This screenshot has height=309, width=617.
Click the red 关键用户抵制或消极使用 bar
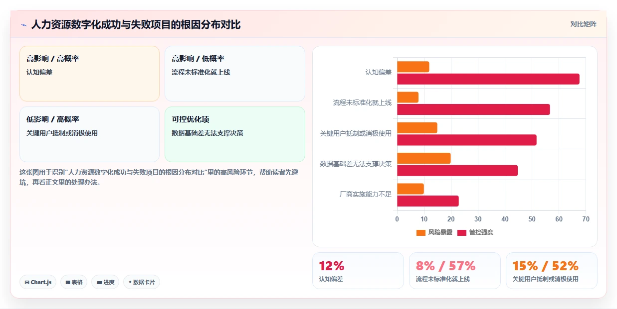coord(467,140)
